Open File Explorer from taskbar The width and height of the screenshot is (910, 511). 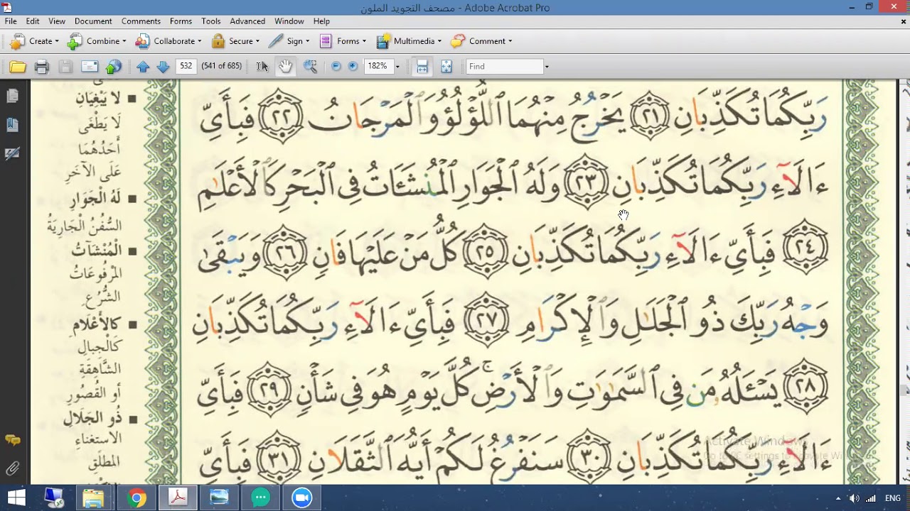coord(93,498)
